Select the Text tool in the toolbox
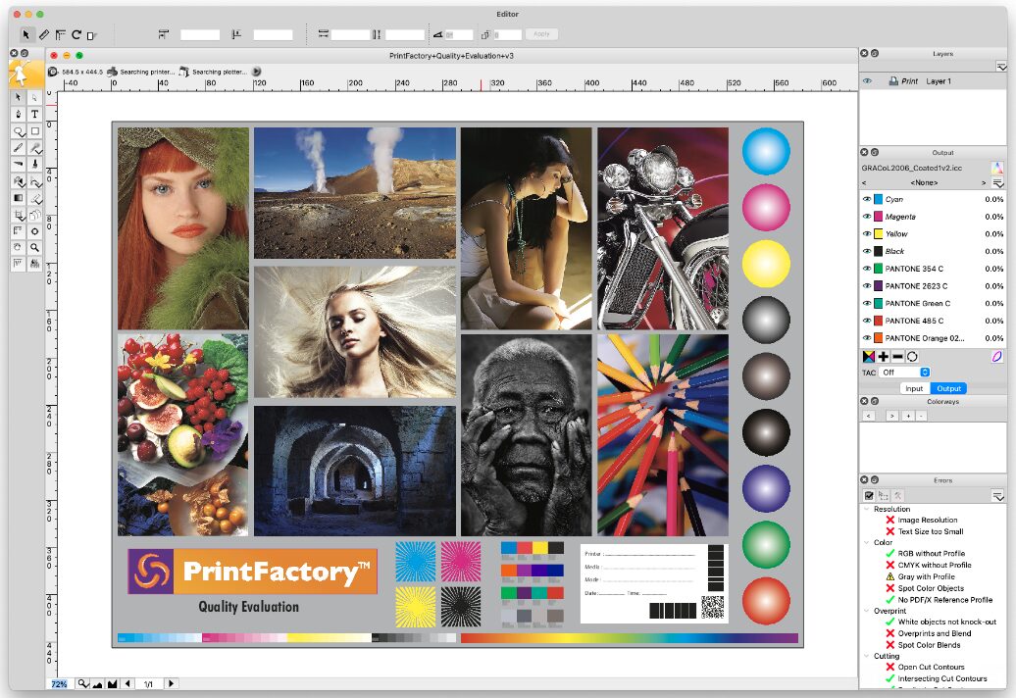 [x=35, y=114]
